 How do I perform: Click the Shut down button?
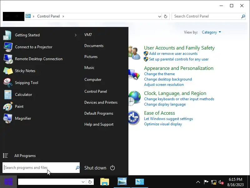click(x=95, y=168)
